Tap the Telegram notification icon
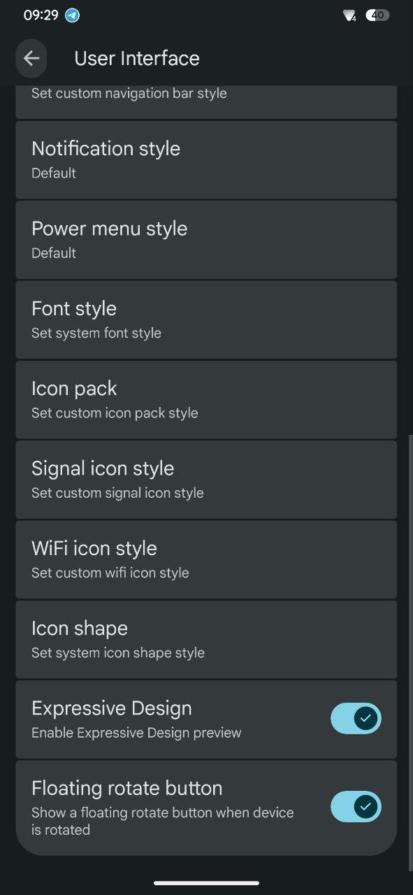The image size is (413, 895). [72, 15]
